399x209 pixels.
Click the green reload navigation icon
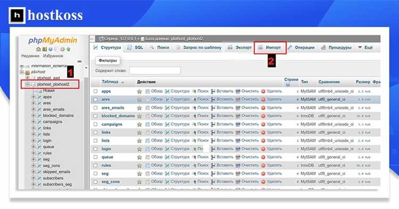tap(69, 49)
